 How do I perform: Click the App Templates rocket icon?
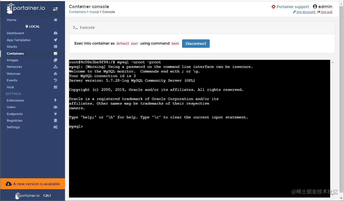click(x=56, y=40)
